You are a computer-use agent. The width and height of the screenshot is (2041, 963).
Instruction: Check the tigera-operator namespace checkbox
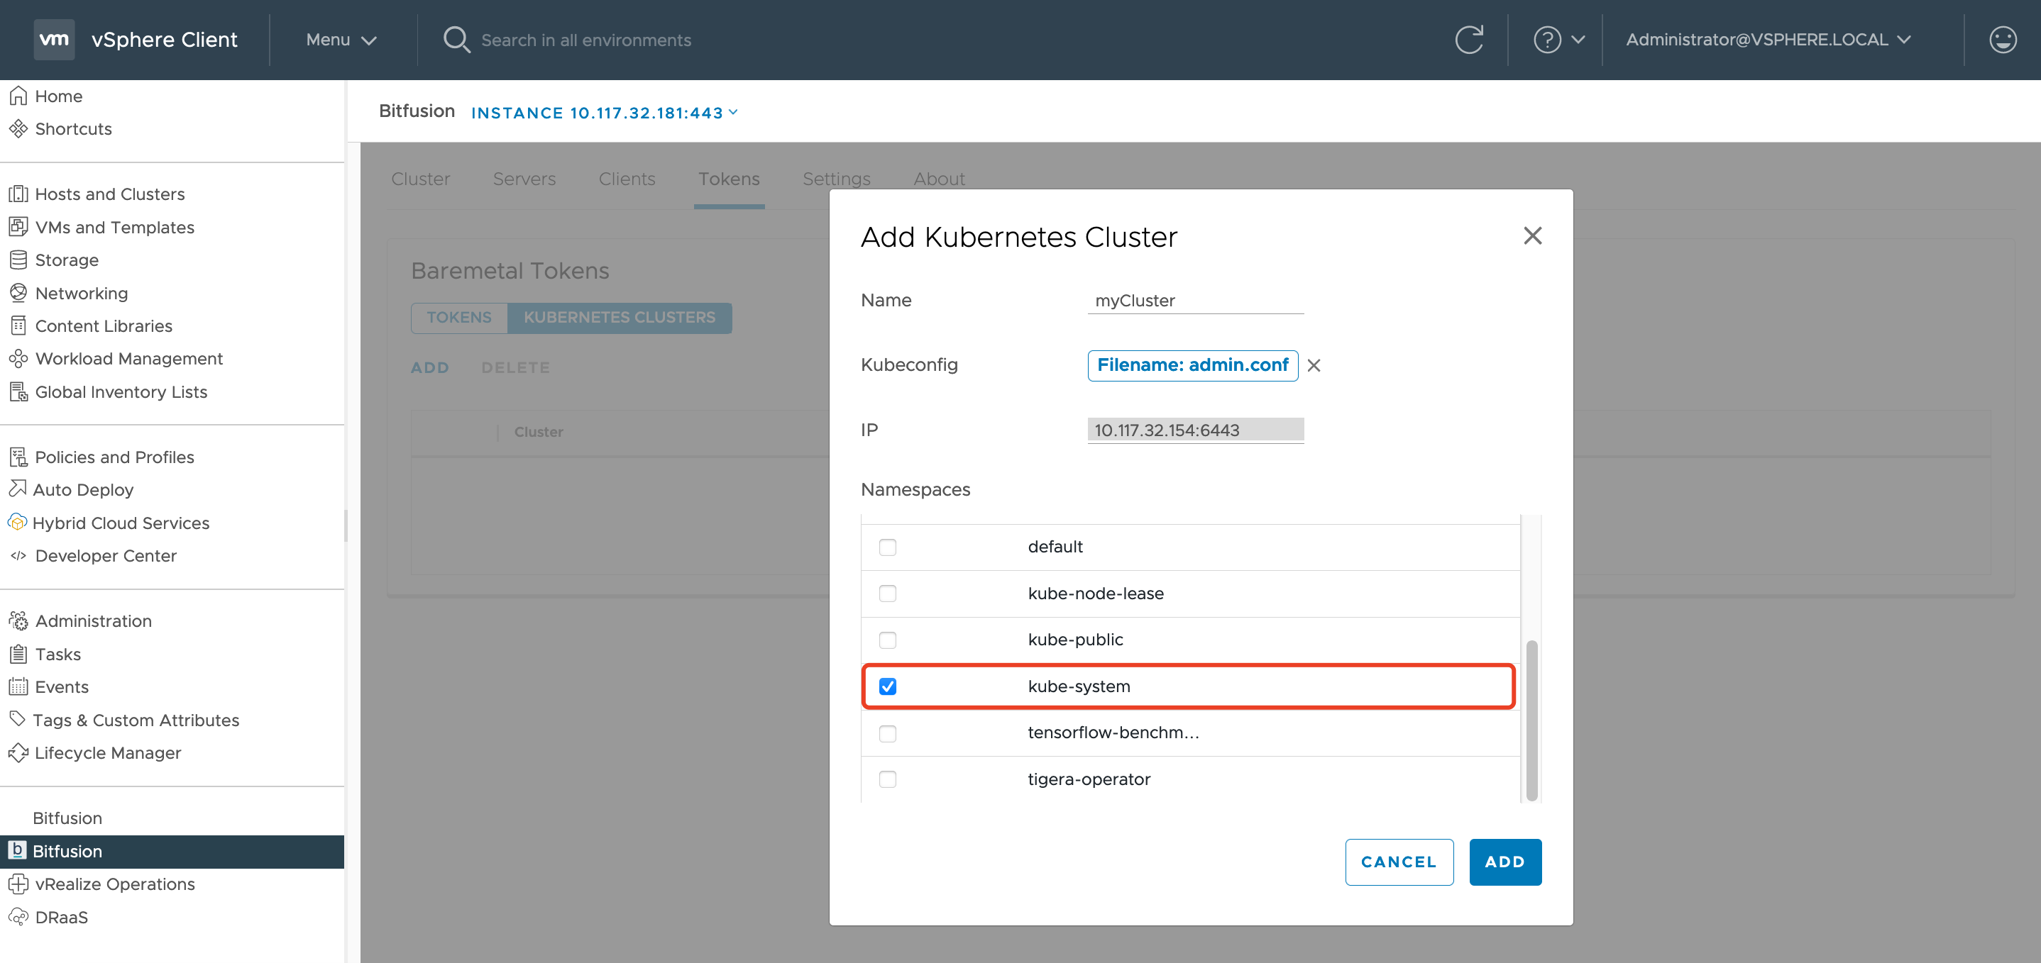[887, 779]
